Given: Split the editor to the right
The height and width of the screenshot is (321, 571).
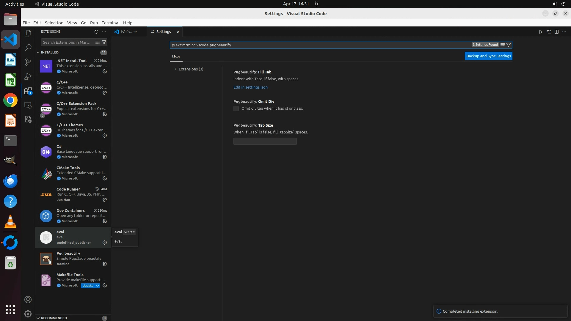Looking at the screenshot, I should tap(556, 32).
